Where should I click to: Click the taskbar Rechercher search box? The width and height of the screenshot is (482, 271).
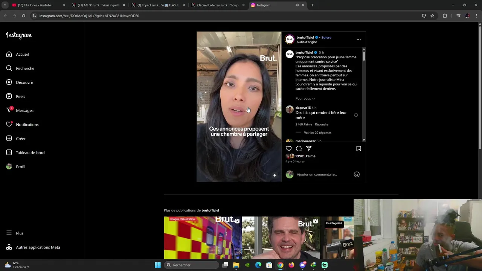pos(192,265)
